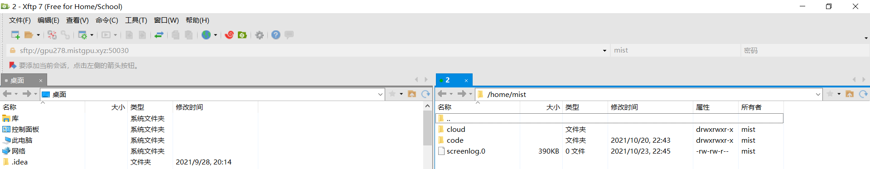Click the Paste toolbar icon
The image size is (870, 169).
click(188, 35)
